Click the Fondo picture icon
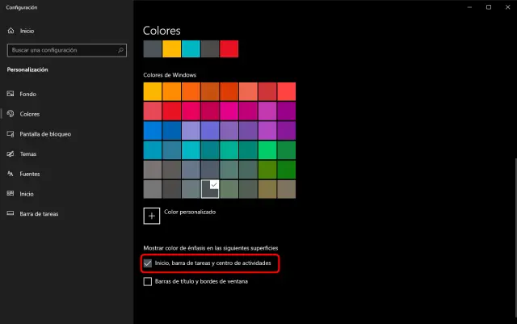The width and height of the screenshot is (517, 324). [10, 94]
